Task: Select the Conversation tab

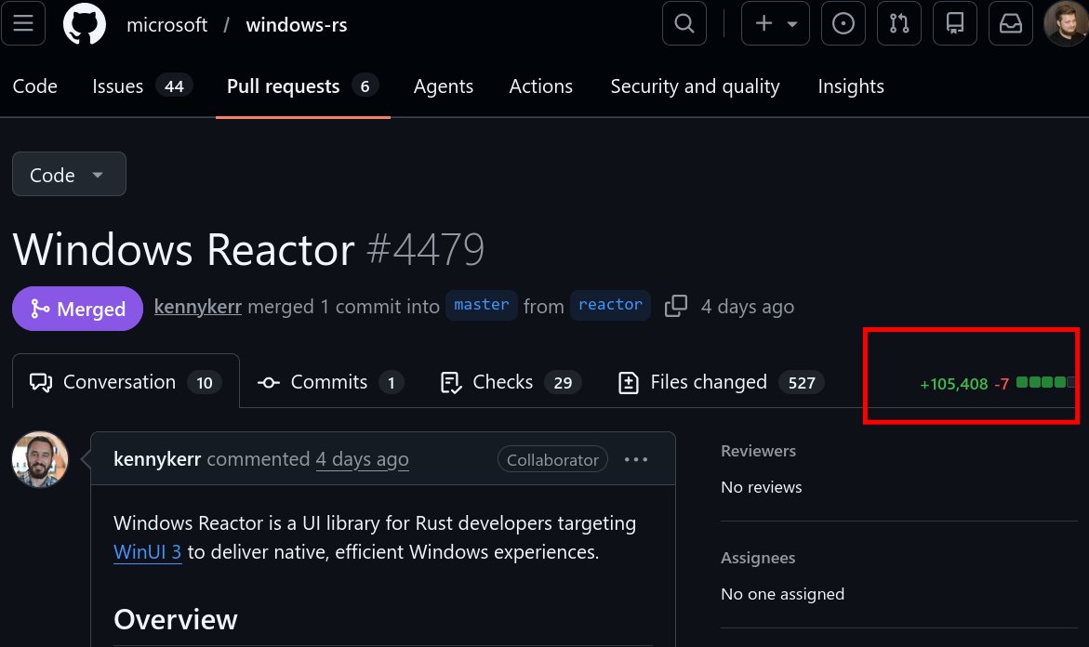Action: (126, 382)
